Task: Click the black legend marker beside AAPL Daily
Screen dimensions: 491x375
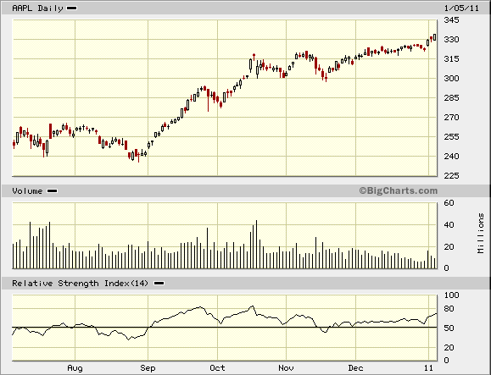Action: pyautogui.click(x=72, y=8)
